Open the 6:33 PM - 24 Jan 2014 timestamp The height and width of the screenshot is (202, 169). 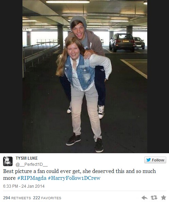(24, 186)
